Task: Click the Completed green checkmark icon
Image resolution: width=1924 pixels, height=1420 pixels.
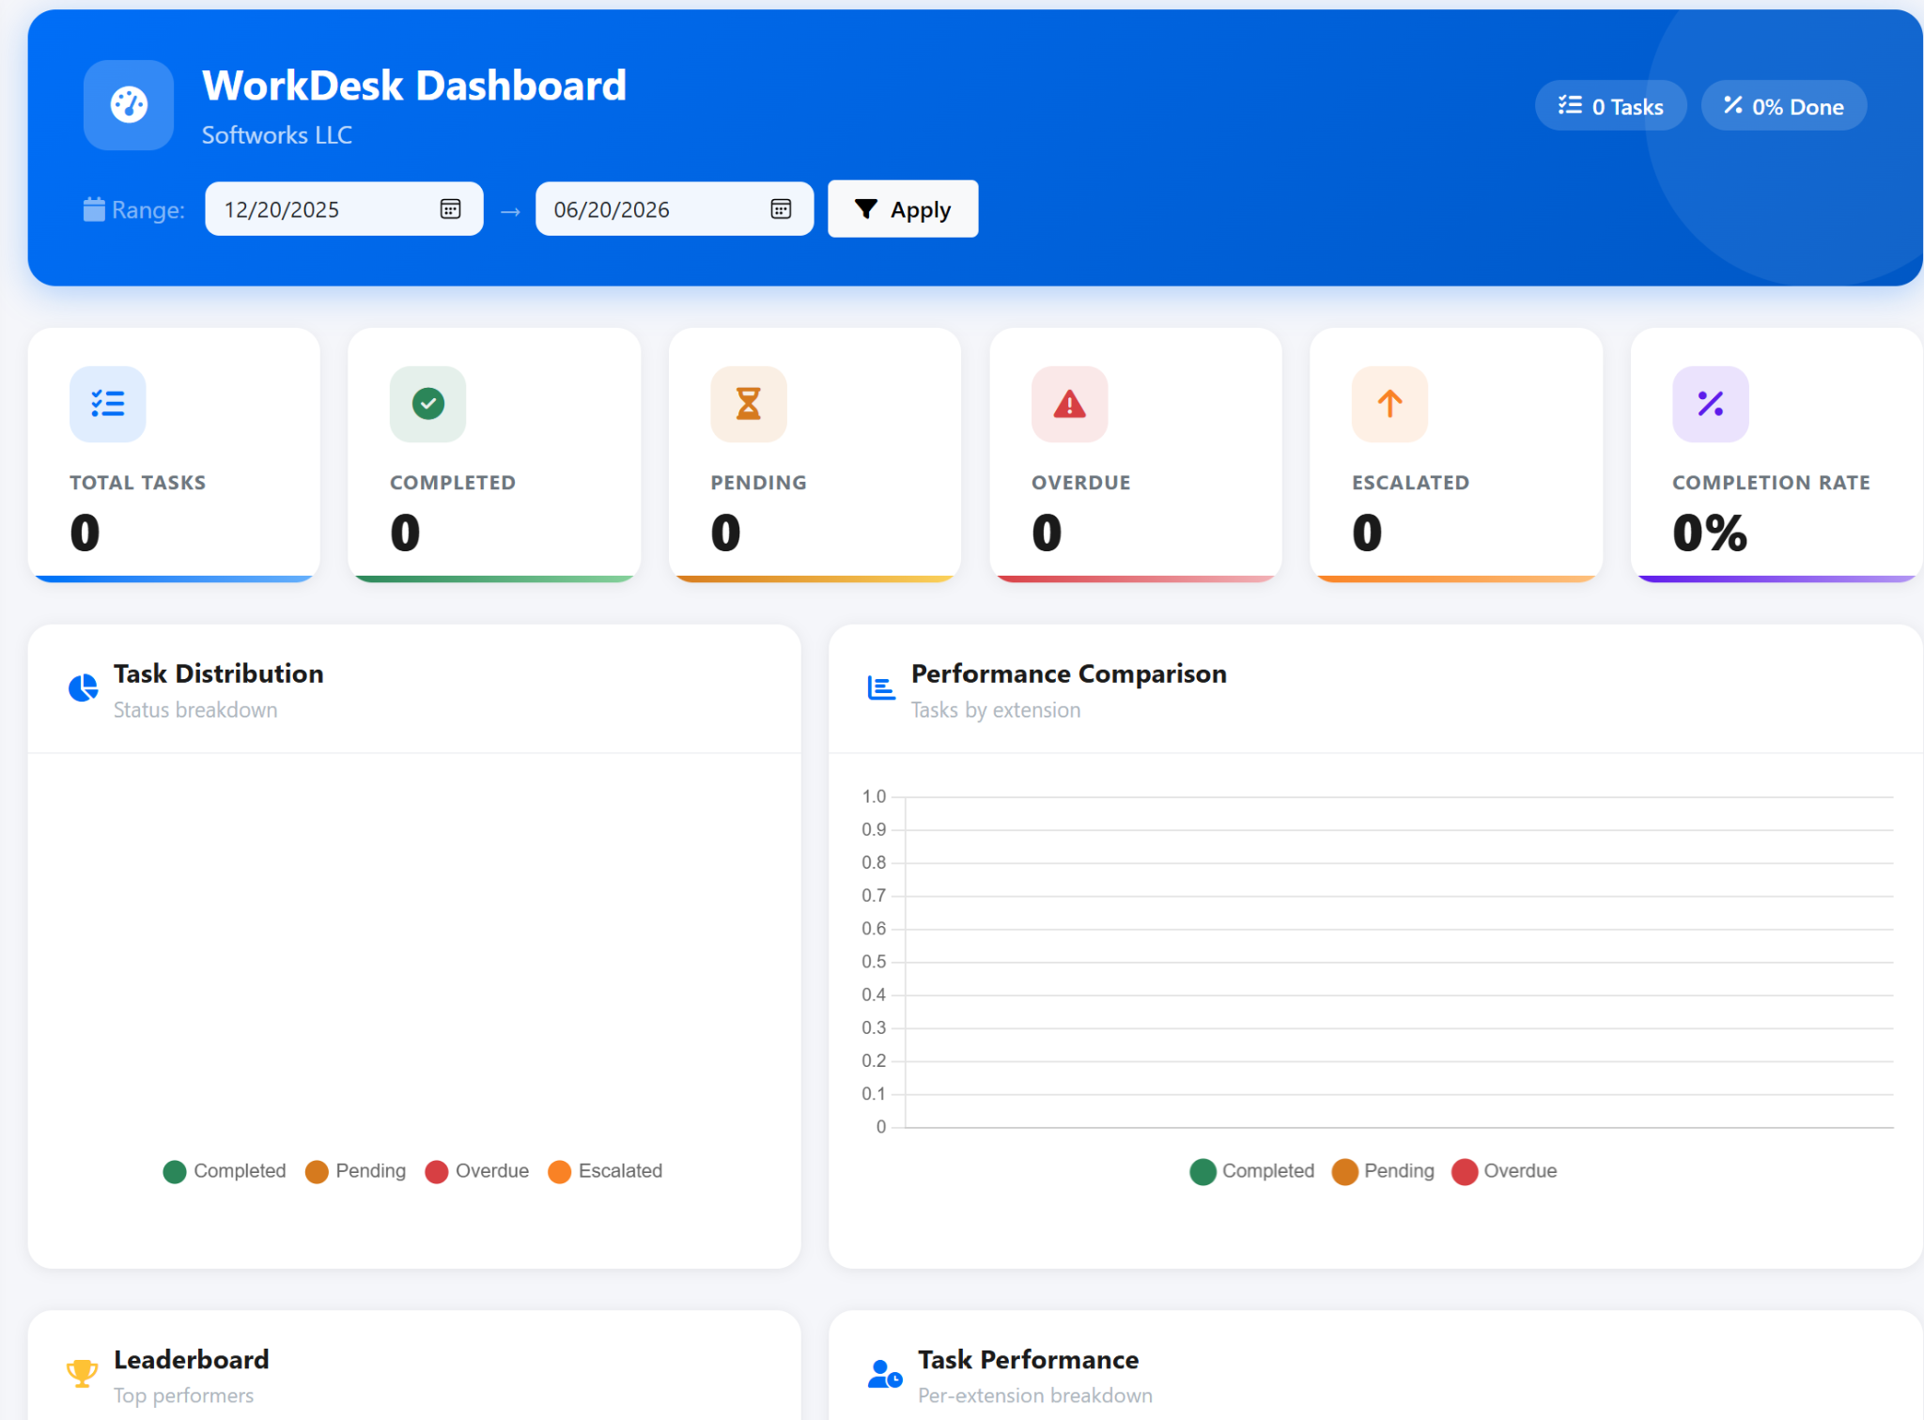Action: click(x=428, y=404)
